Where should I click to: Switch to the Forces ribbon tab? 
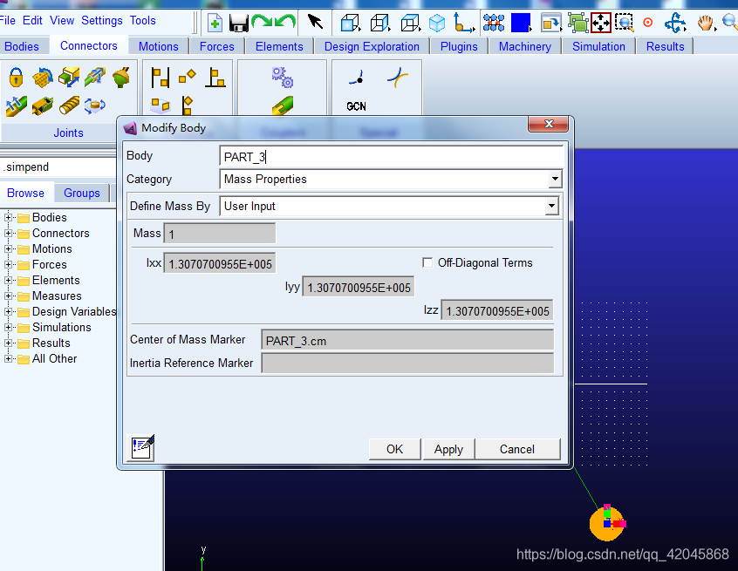click(216, 46)
